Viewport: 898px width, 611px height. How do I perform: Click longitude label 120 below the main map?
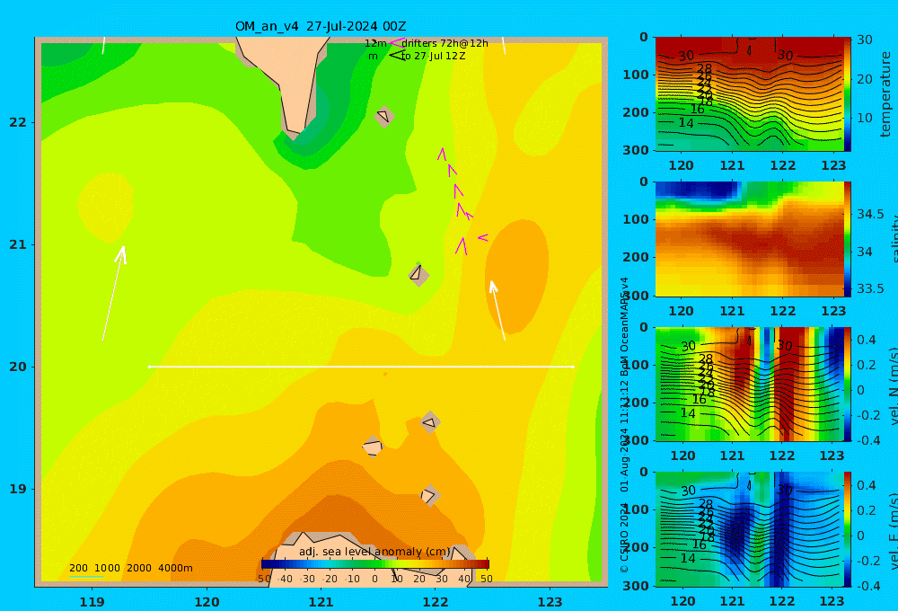coord(207,602)
